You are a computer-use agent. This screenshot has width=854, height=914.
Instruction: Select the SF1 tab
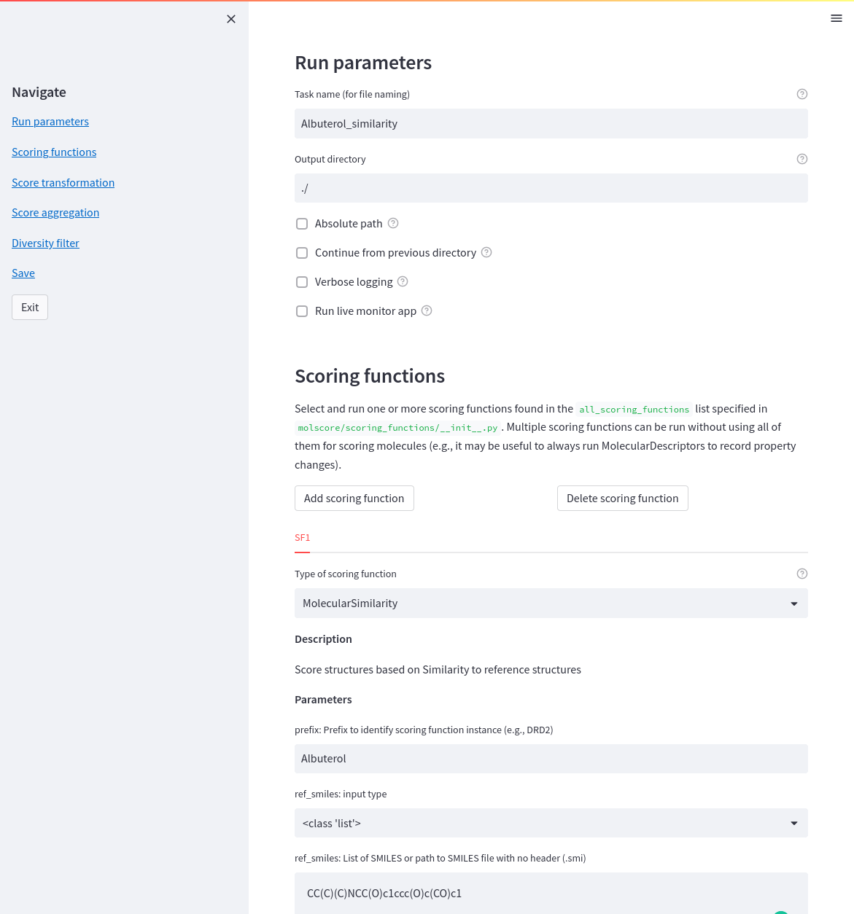coord(302,538)
